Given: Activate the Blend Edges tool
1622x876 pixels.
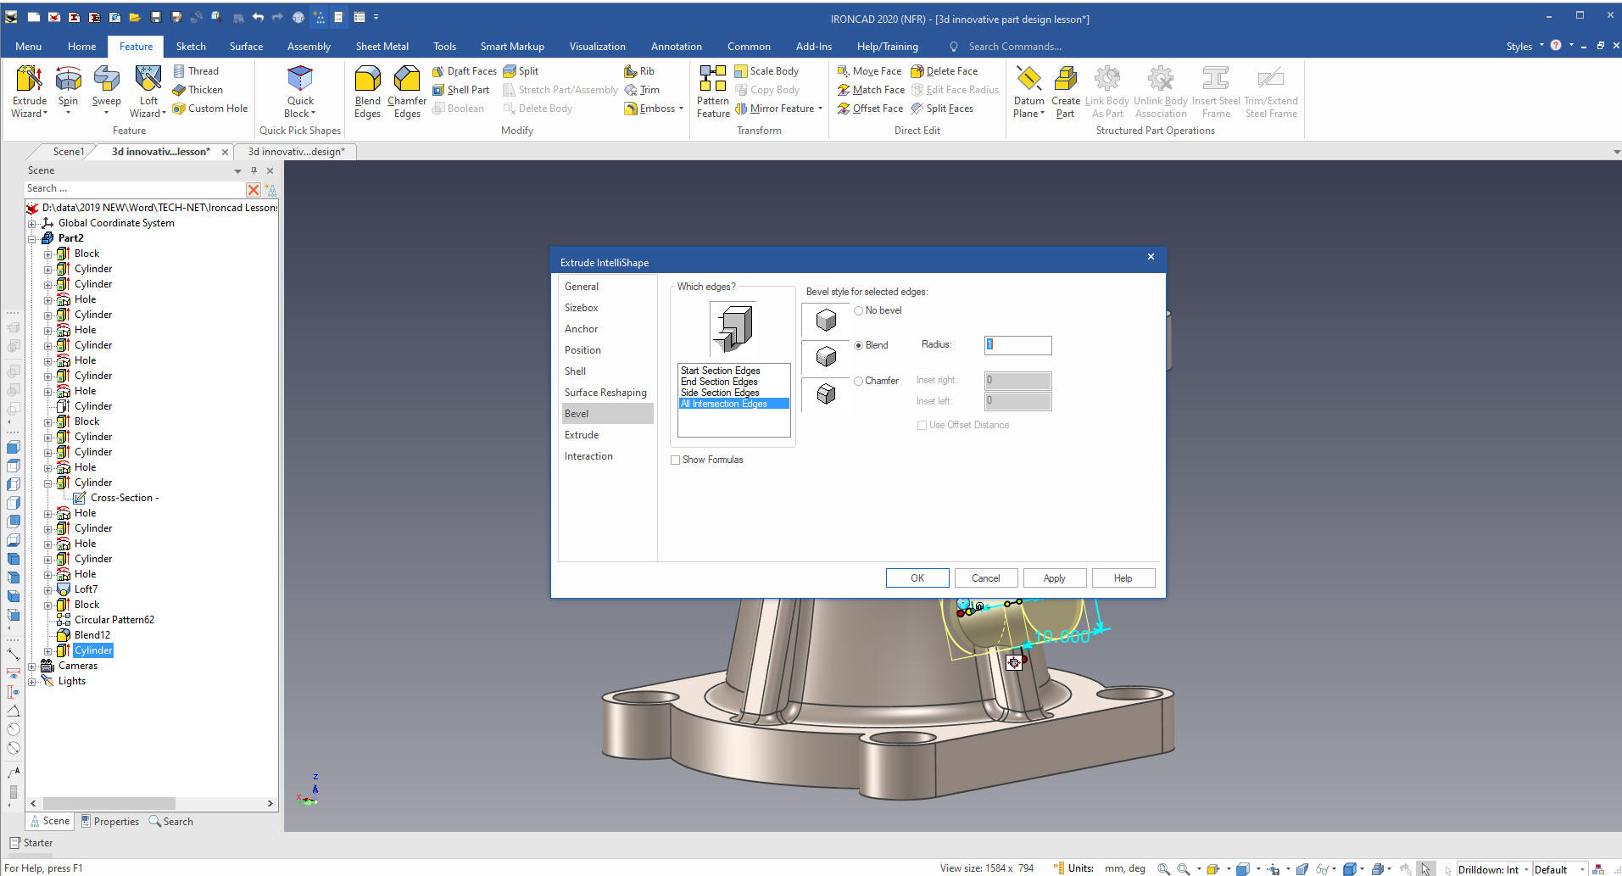Looking at the screenshot, I should (367, 92).
